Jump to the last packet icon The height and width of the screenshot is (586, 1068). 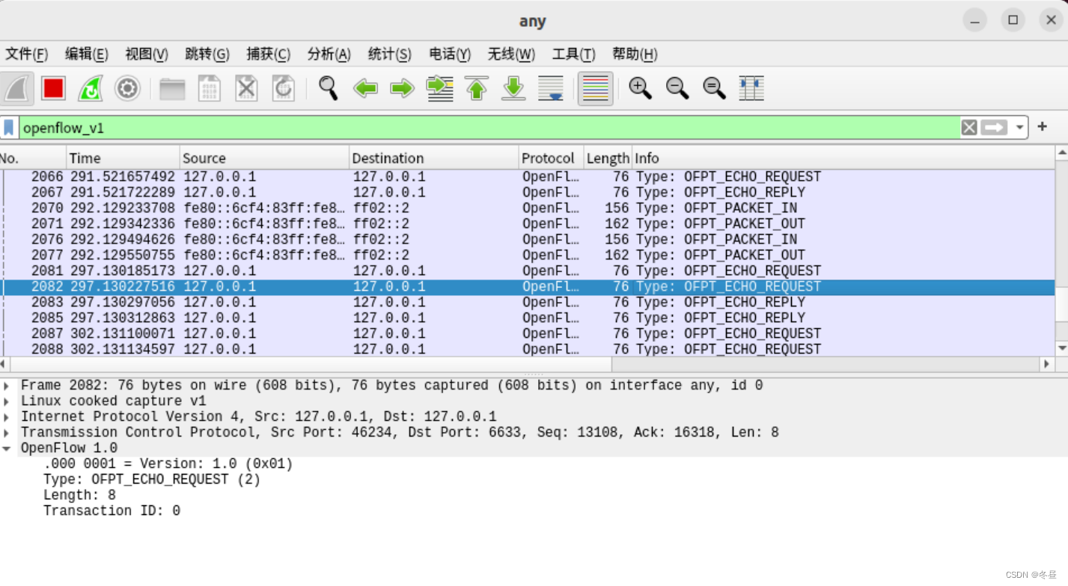click(x=513, y=88)
